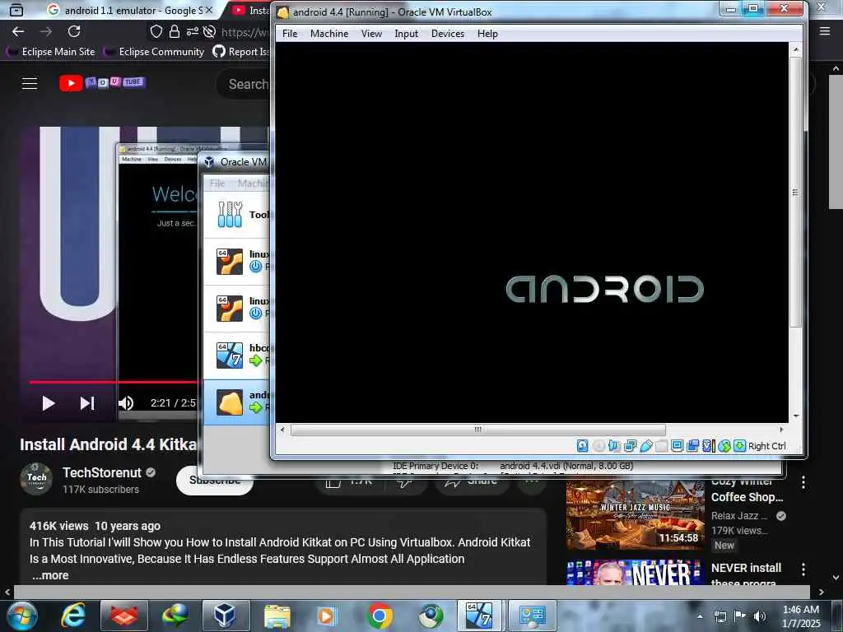Go back in the browser

[18, 32]
